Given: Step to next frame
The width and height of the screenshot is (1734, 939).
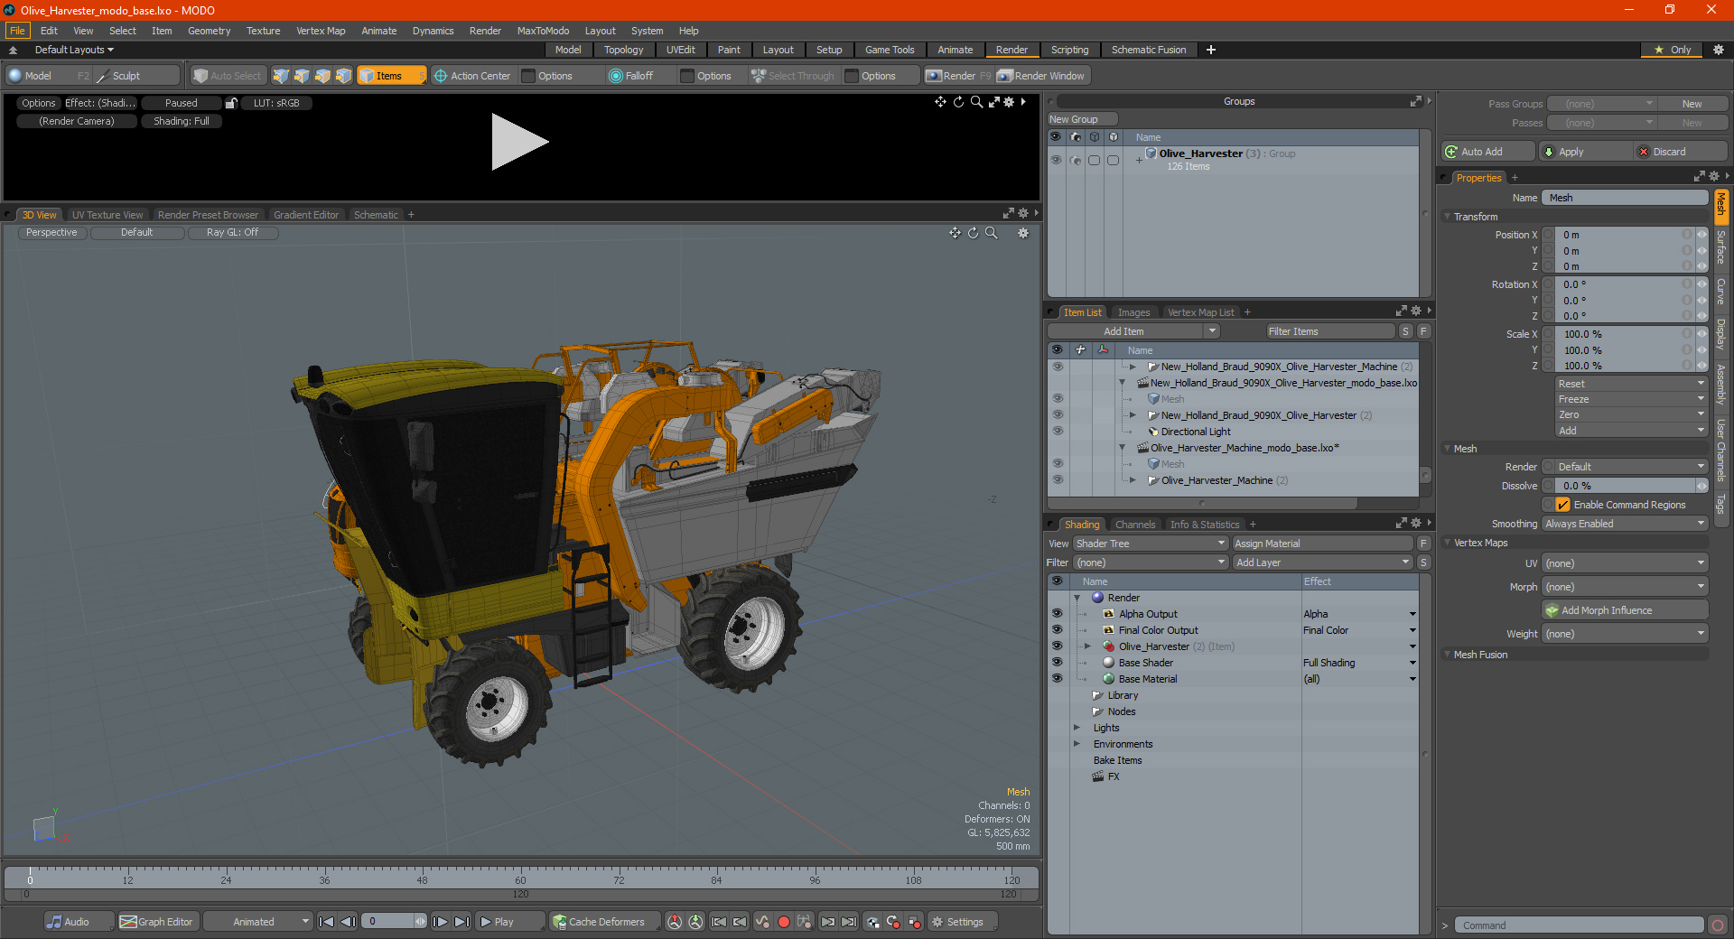Looking at the screenshot, I should pos(440,922).
